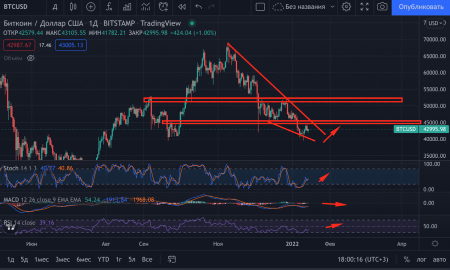The width and height of the screenshot is (450, 270).
Task: Open chart settings gear icon
Action: coord(346,6)
